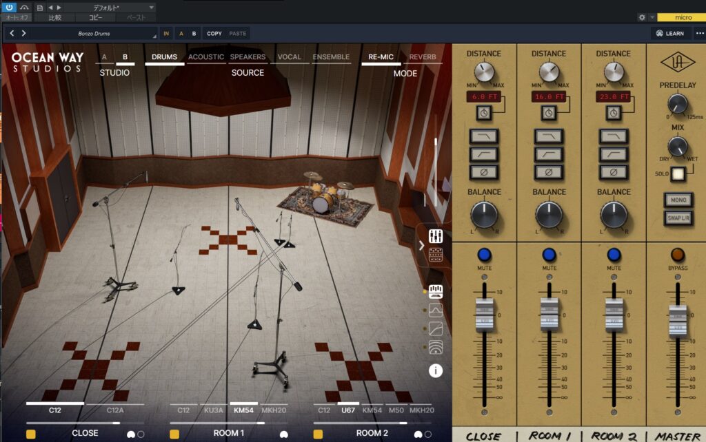Switch to REVERB mode

(x=422, y=57)
